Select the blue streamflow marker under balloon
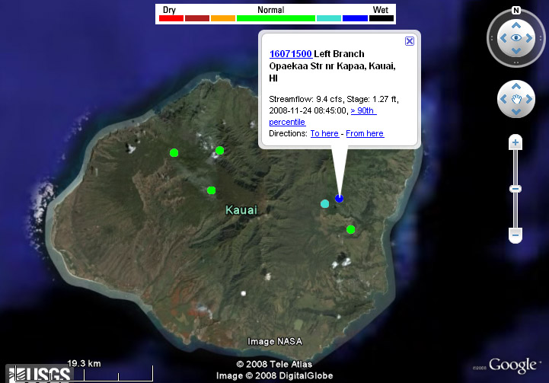This screenshot has height=383, width=549. (340, 198)
